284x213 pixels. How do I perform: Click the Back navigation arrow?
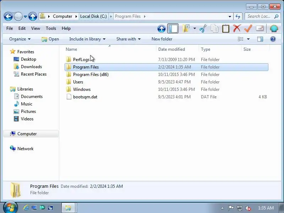click(x=8, y=16)
